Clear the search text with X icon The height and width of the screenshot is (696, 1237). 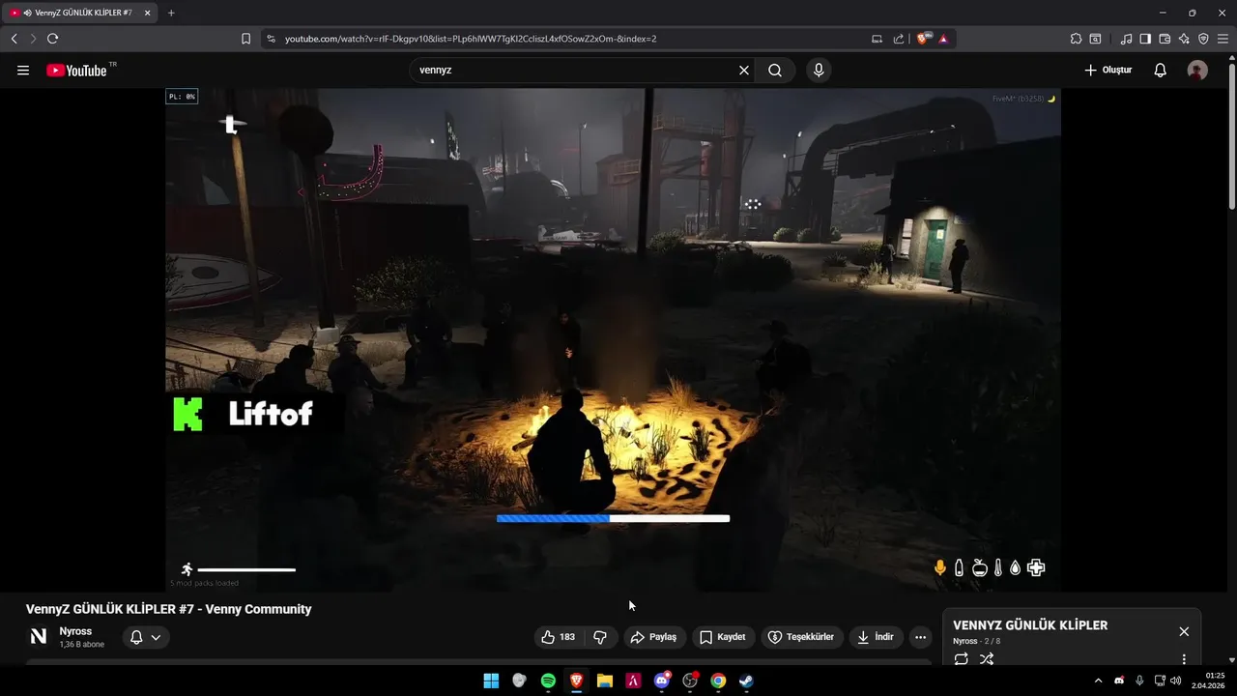pos(744,70)
